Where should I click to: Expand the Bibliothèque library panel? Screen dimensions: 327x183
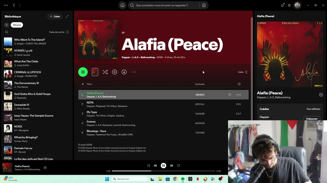67,17
